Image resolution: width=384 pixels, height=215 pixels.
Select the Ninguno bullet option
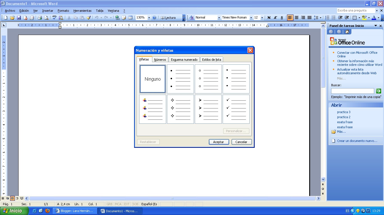coord(153,79)
